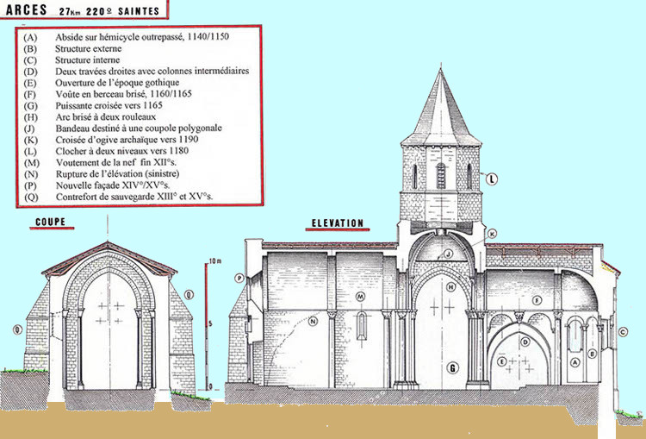Click the 'ARCES' title word
This screenshot has height=439, width=646.
point(26,9)
